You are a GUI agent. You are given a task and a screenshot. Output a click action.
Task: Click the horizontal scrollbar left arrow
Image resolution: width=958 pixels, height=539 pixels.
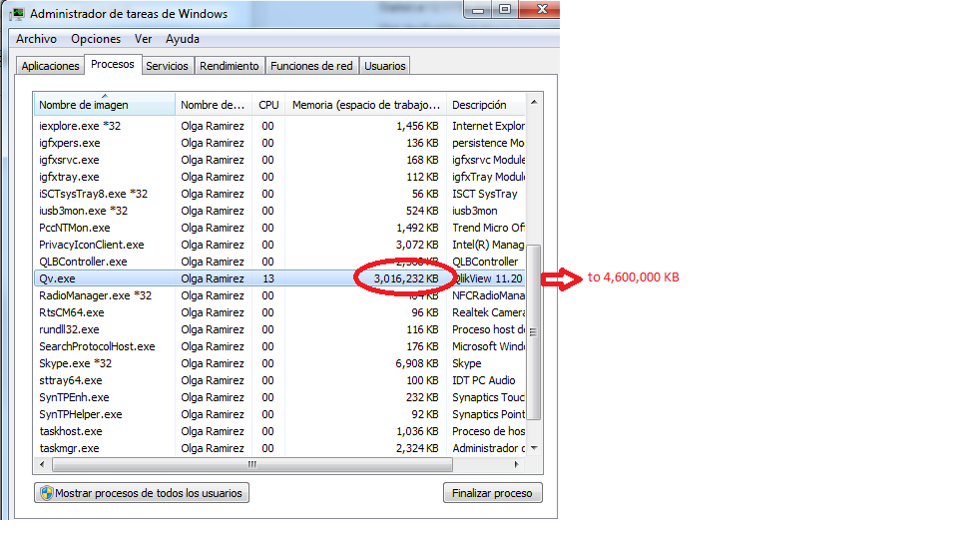point(42,464)
